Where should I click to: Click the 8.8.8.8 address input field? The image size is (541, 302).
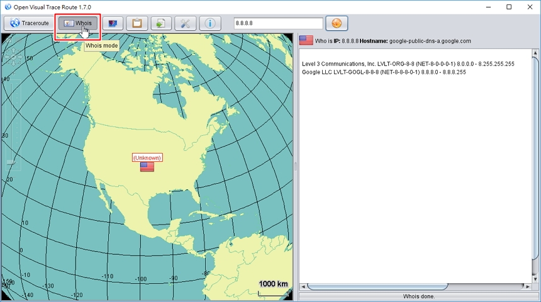[278, 23]
